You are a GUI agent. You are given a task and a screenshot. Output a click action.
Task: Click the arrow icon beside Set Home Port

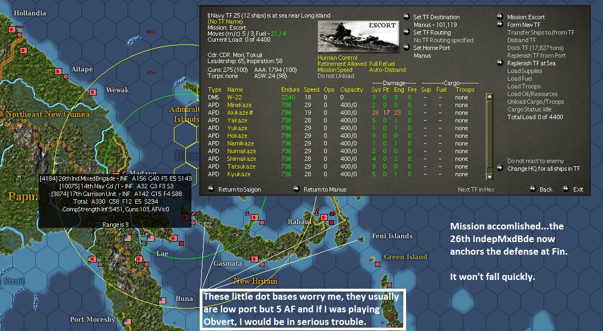(406, 47)
